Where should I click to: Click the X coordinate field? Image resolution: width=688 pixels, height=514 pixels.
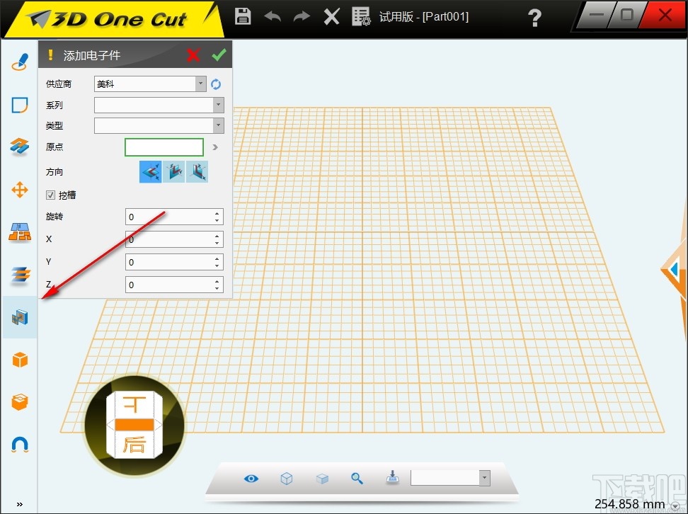[x=169, y=239]
